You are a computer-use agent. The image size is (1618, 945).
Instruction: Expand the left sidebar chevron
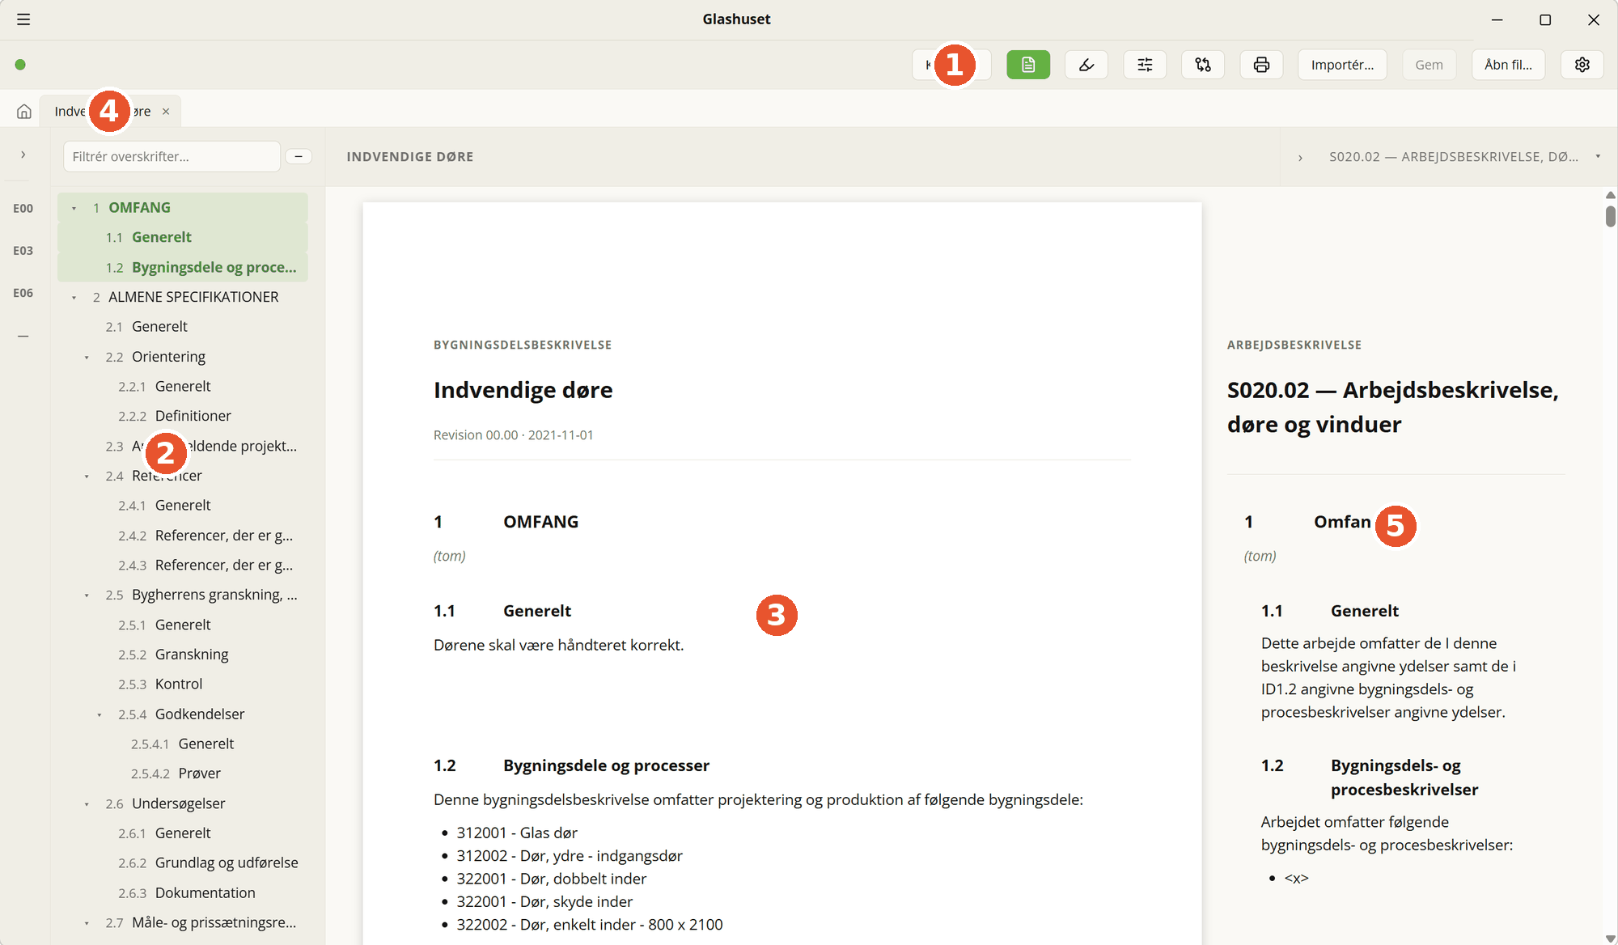(23, 155)
